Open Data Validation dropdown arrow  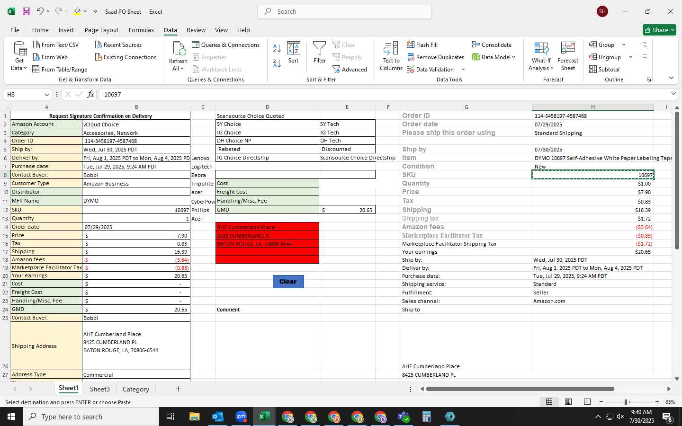tap(463, 70)
